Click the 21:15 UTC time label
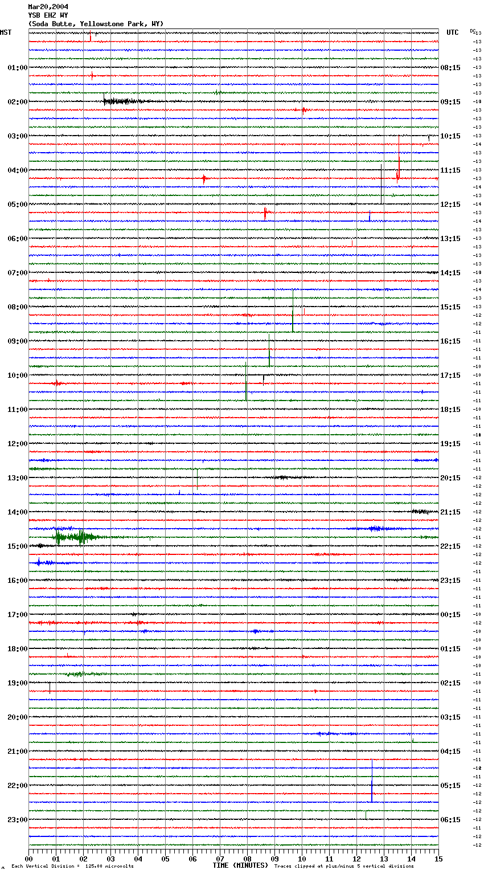 (450, 512)
